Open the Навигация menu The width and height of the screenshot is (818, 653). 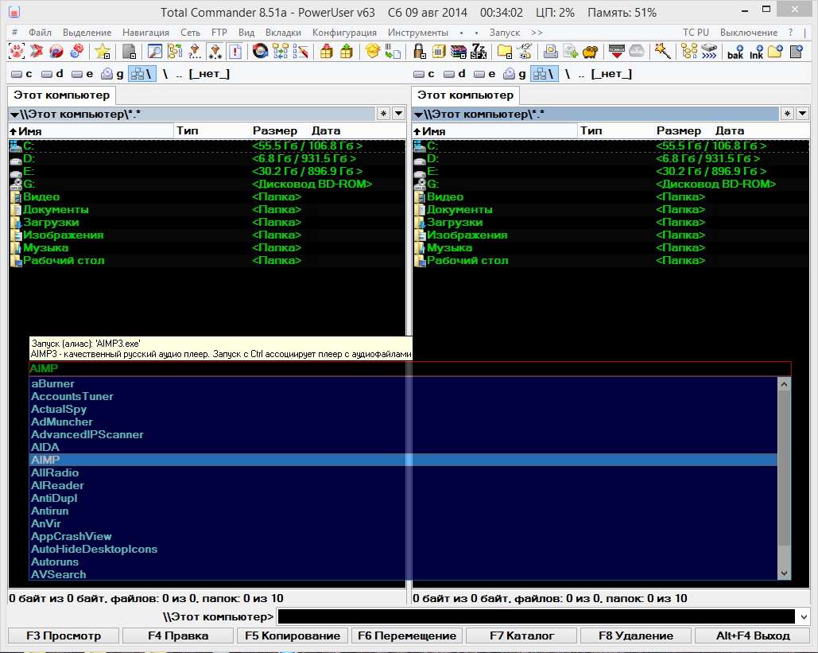[145, 33]
